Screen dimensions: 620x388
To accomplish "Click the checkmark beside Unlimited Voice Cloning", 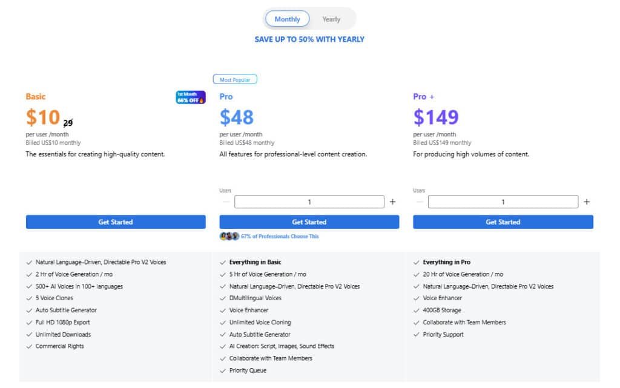I will click(x=223, y=323).
